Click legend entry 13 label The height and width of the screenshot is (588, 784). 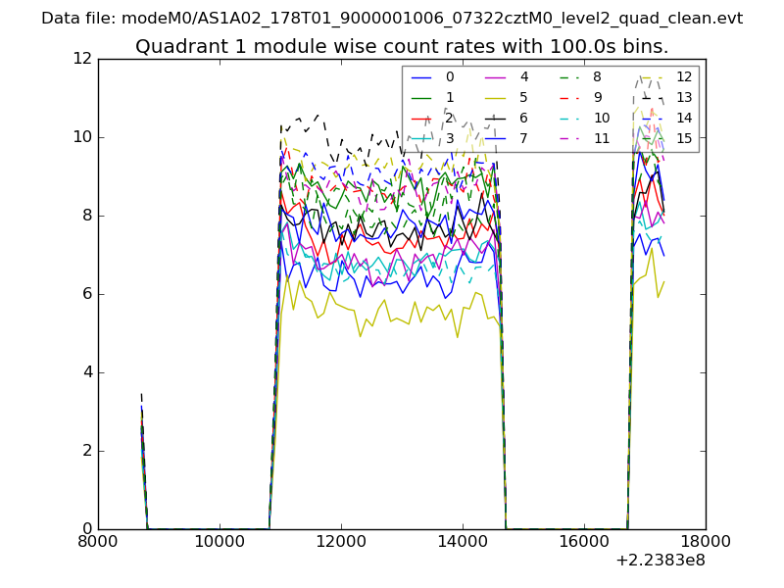(684, 97)
